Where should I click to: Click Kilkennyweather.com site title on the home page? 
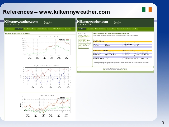pyautogui.click(x=92, y=22)
